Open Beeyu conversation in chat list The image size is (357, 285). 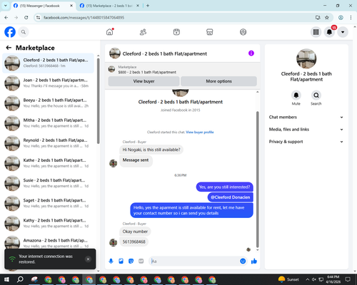click(48, 103)
